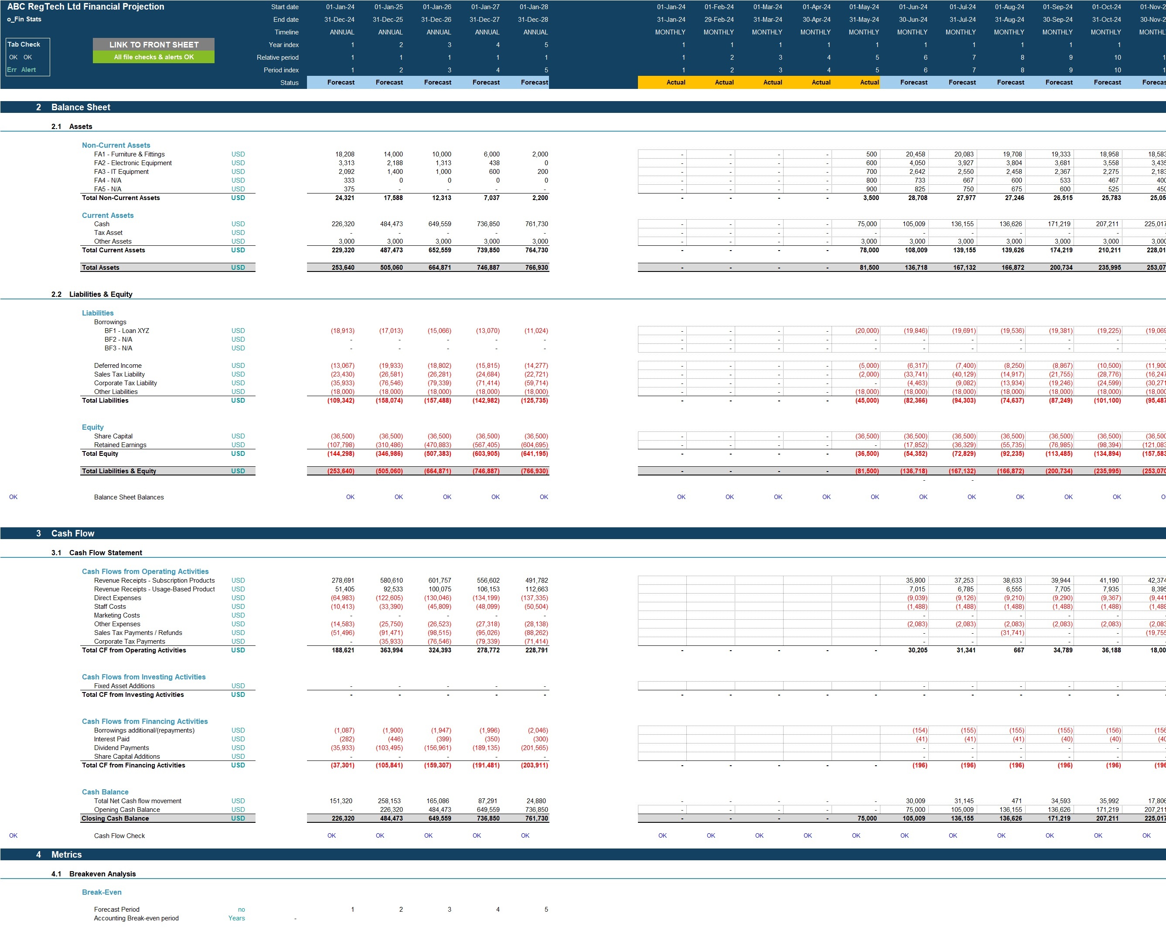Select the Period index row label
1166x930 pixels.
(x=281, y=70)
